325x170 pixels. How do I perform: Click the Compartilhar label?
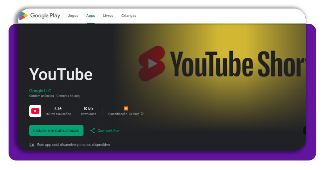coord(109,131)
